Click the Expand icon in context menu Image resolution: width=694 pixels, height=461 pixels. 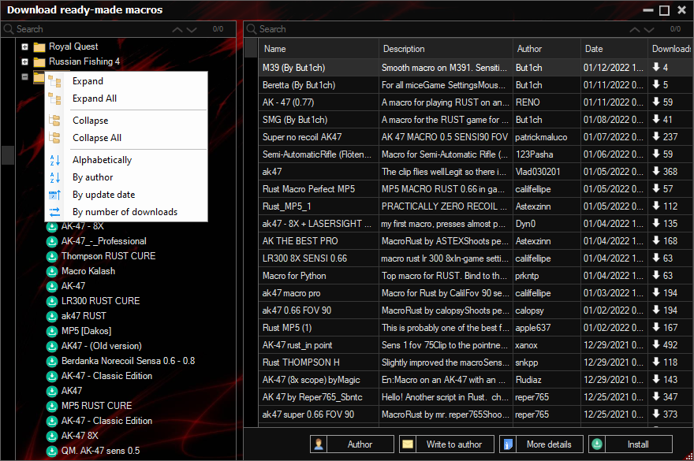(x=55, y=81)
